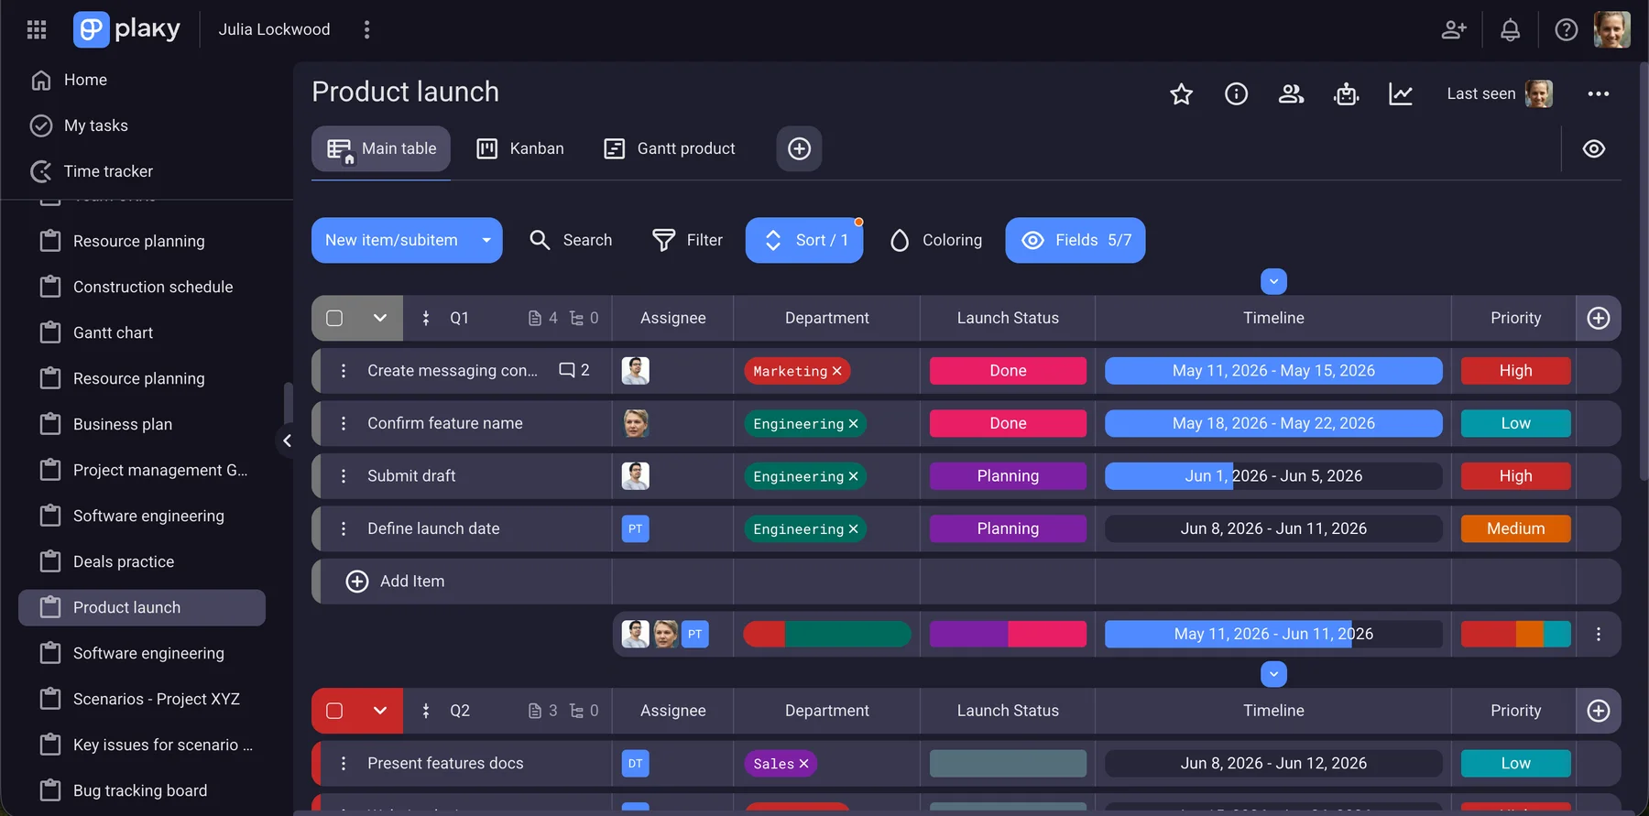Remove Engineering tag from Confirm feature name

click(853, 424)
